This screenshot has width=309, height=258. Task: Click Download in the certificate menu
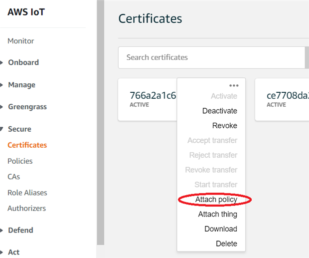[220, 229]
